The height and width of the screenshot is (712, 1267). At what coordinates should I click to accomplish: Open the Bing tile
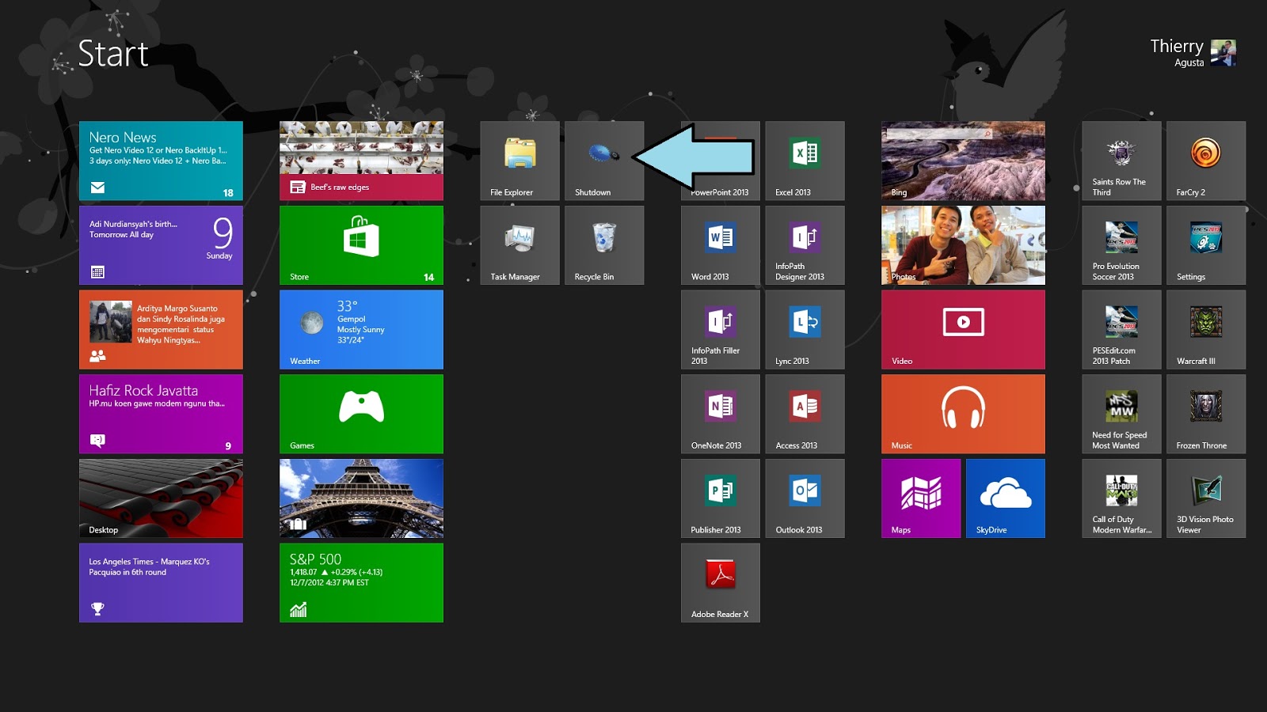(963, 161)
